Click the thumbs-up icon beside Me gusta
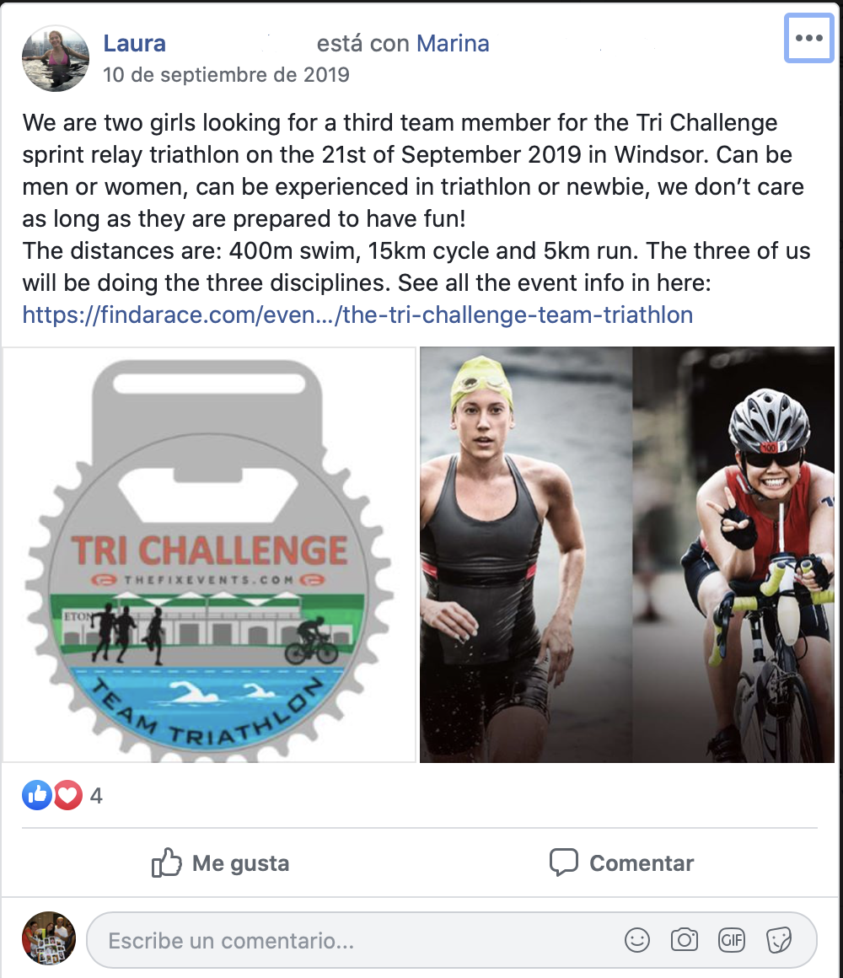Image resolution: width=843 pixels, height=978 pixels. tap(166, 862)
